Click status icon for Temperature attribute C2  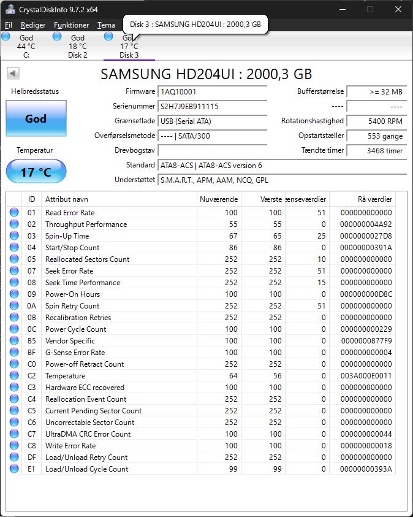(14, 375)
